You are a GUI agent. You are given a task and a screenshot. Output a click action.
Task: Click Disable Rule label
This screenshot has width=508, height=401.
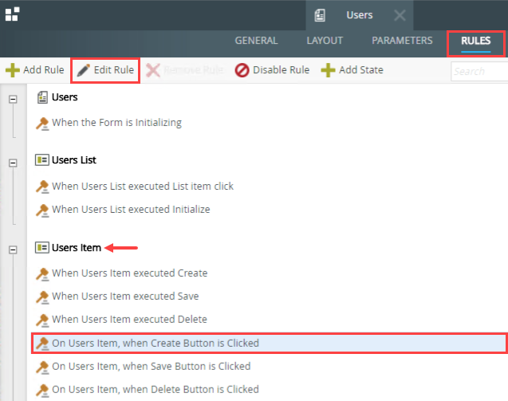[281, 70]
